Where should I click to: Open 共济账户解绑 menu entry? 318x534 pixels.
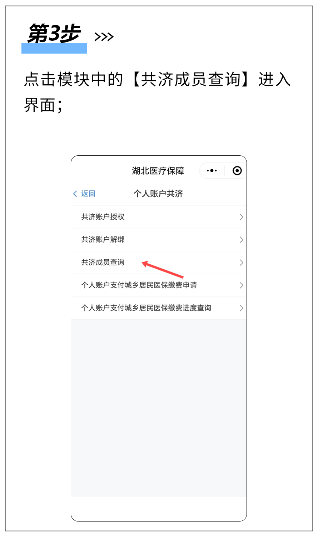pos(159,240)
